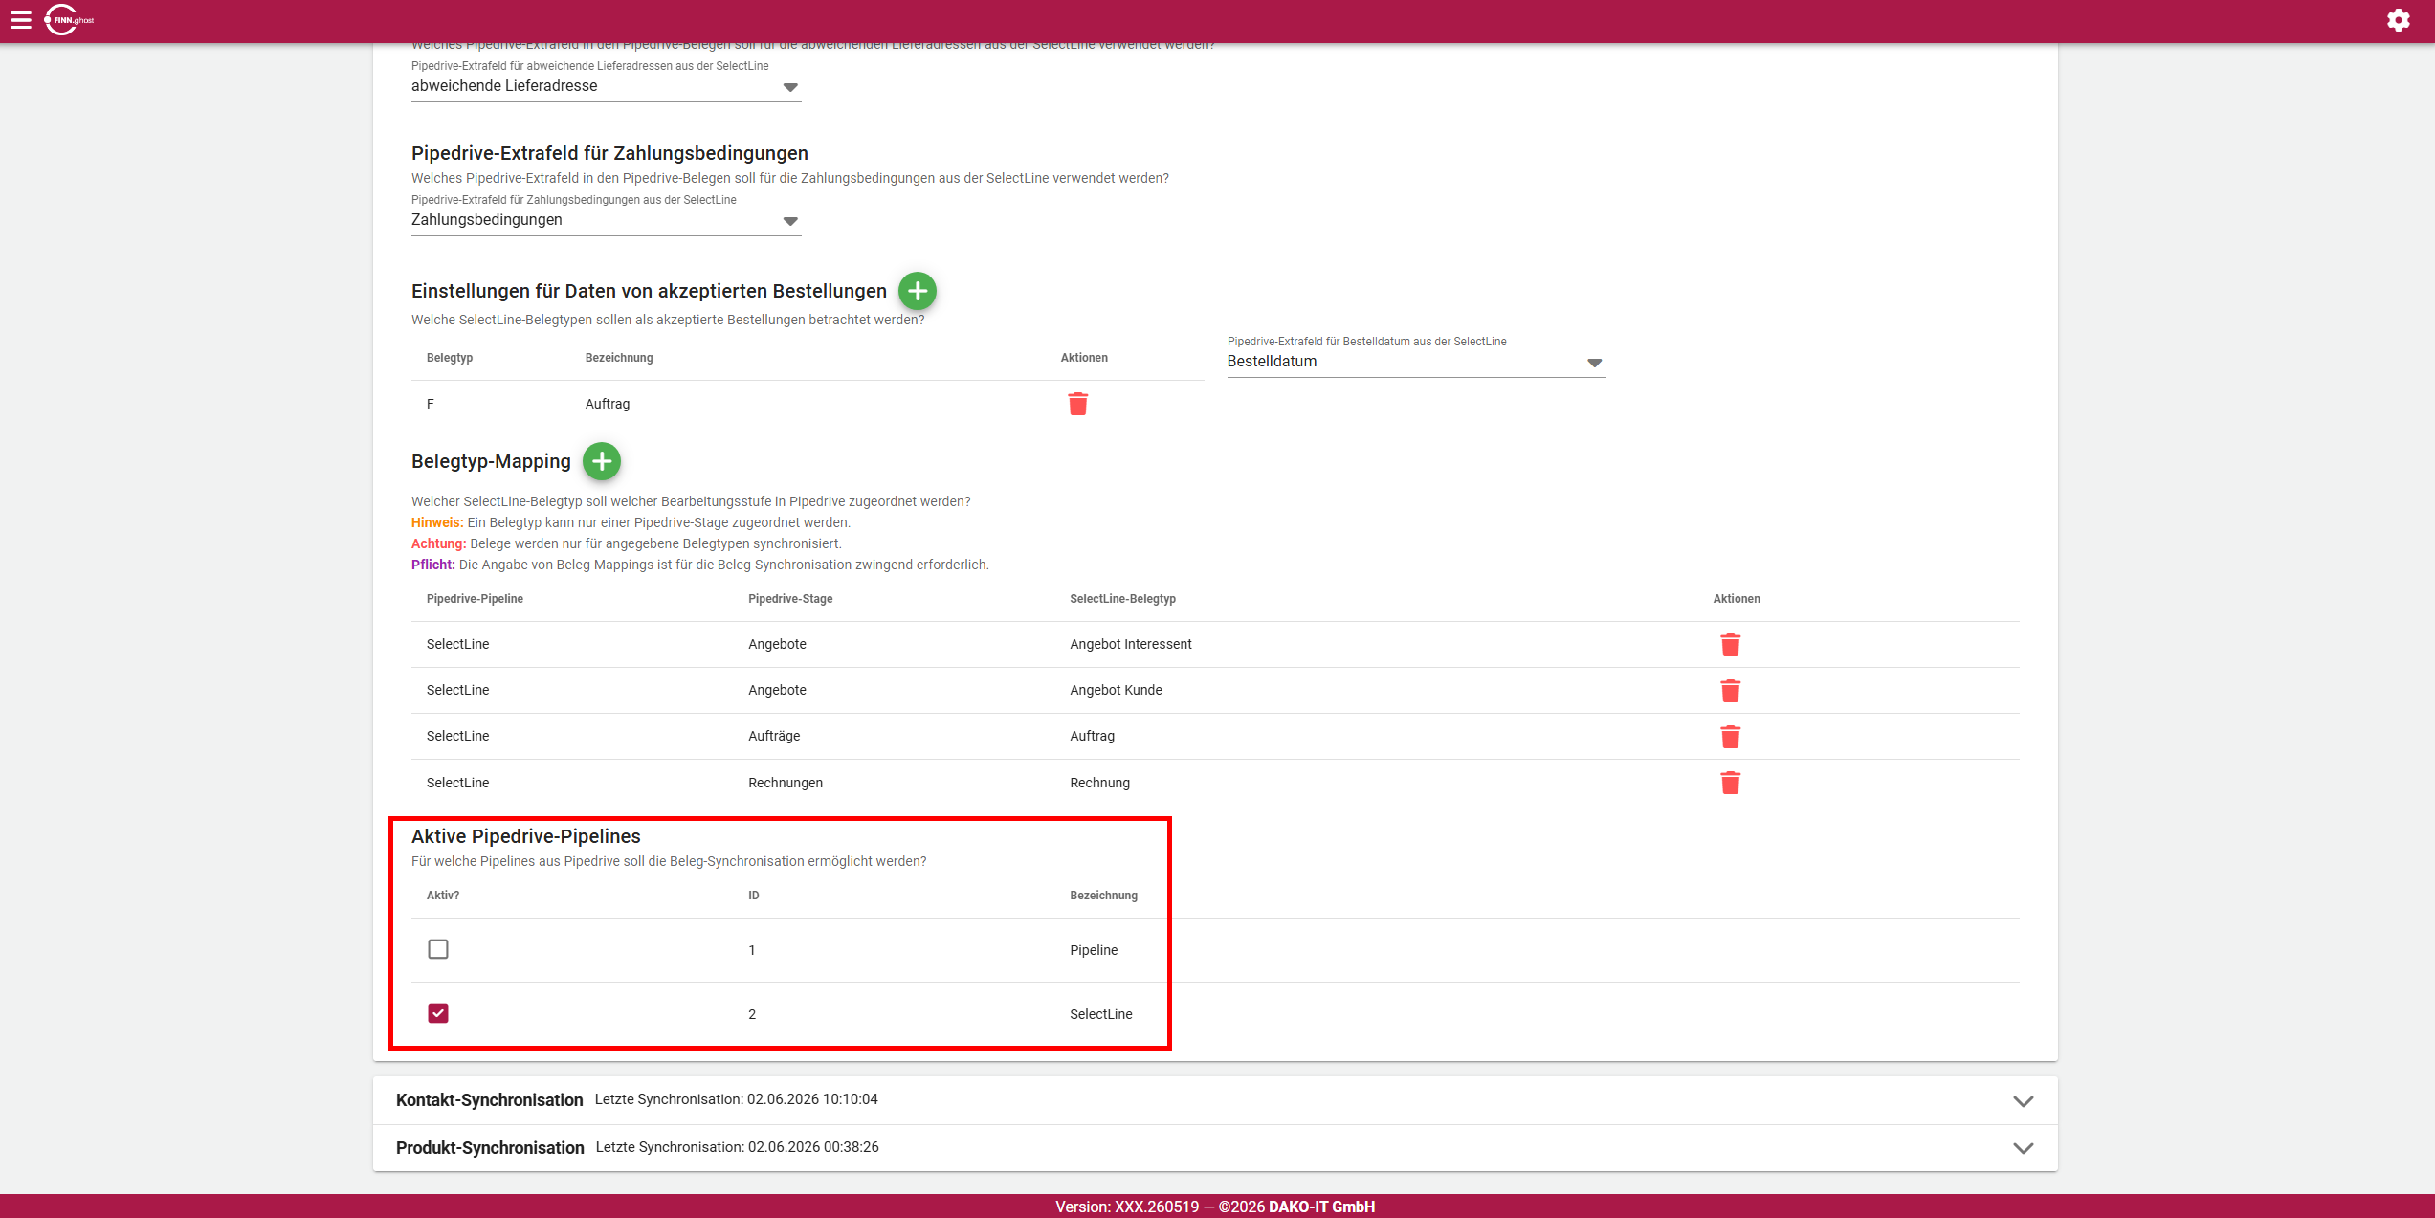This screenshot has width=2435, height=1218.
Task: Open settings via the gear icon
Action: [2398, 20]
